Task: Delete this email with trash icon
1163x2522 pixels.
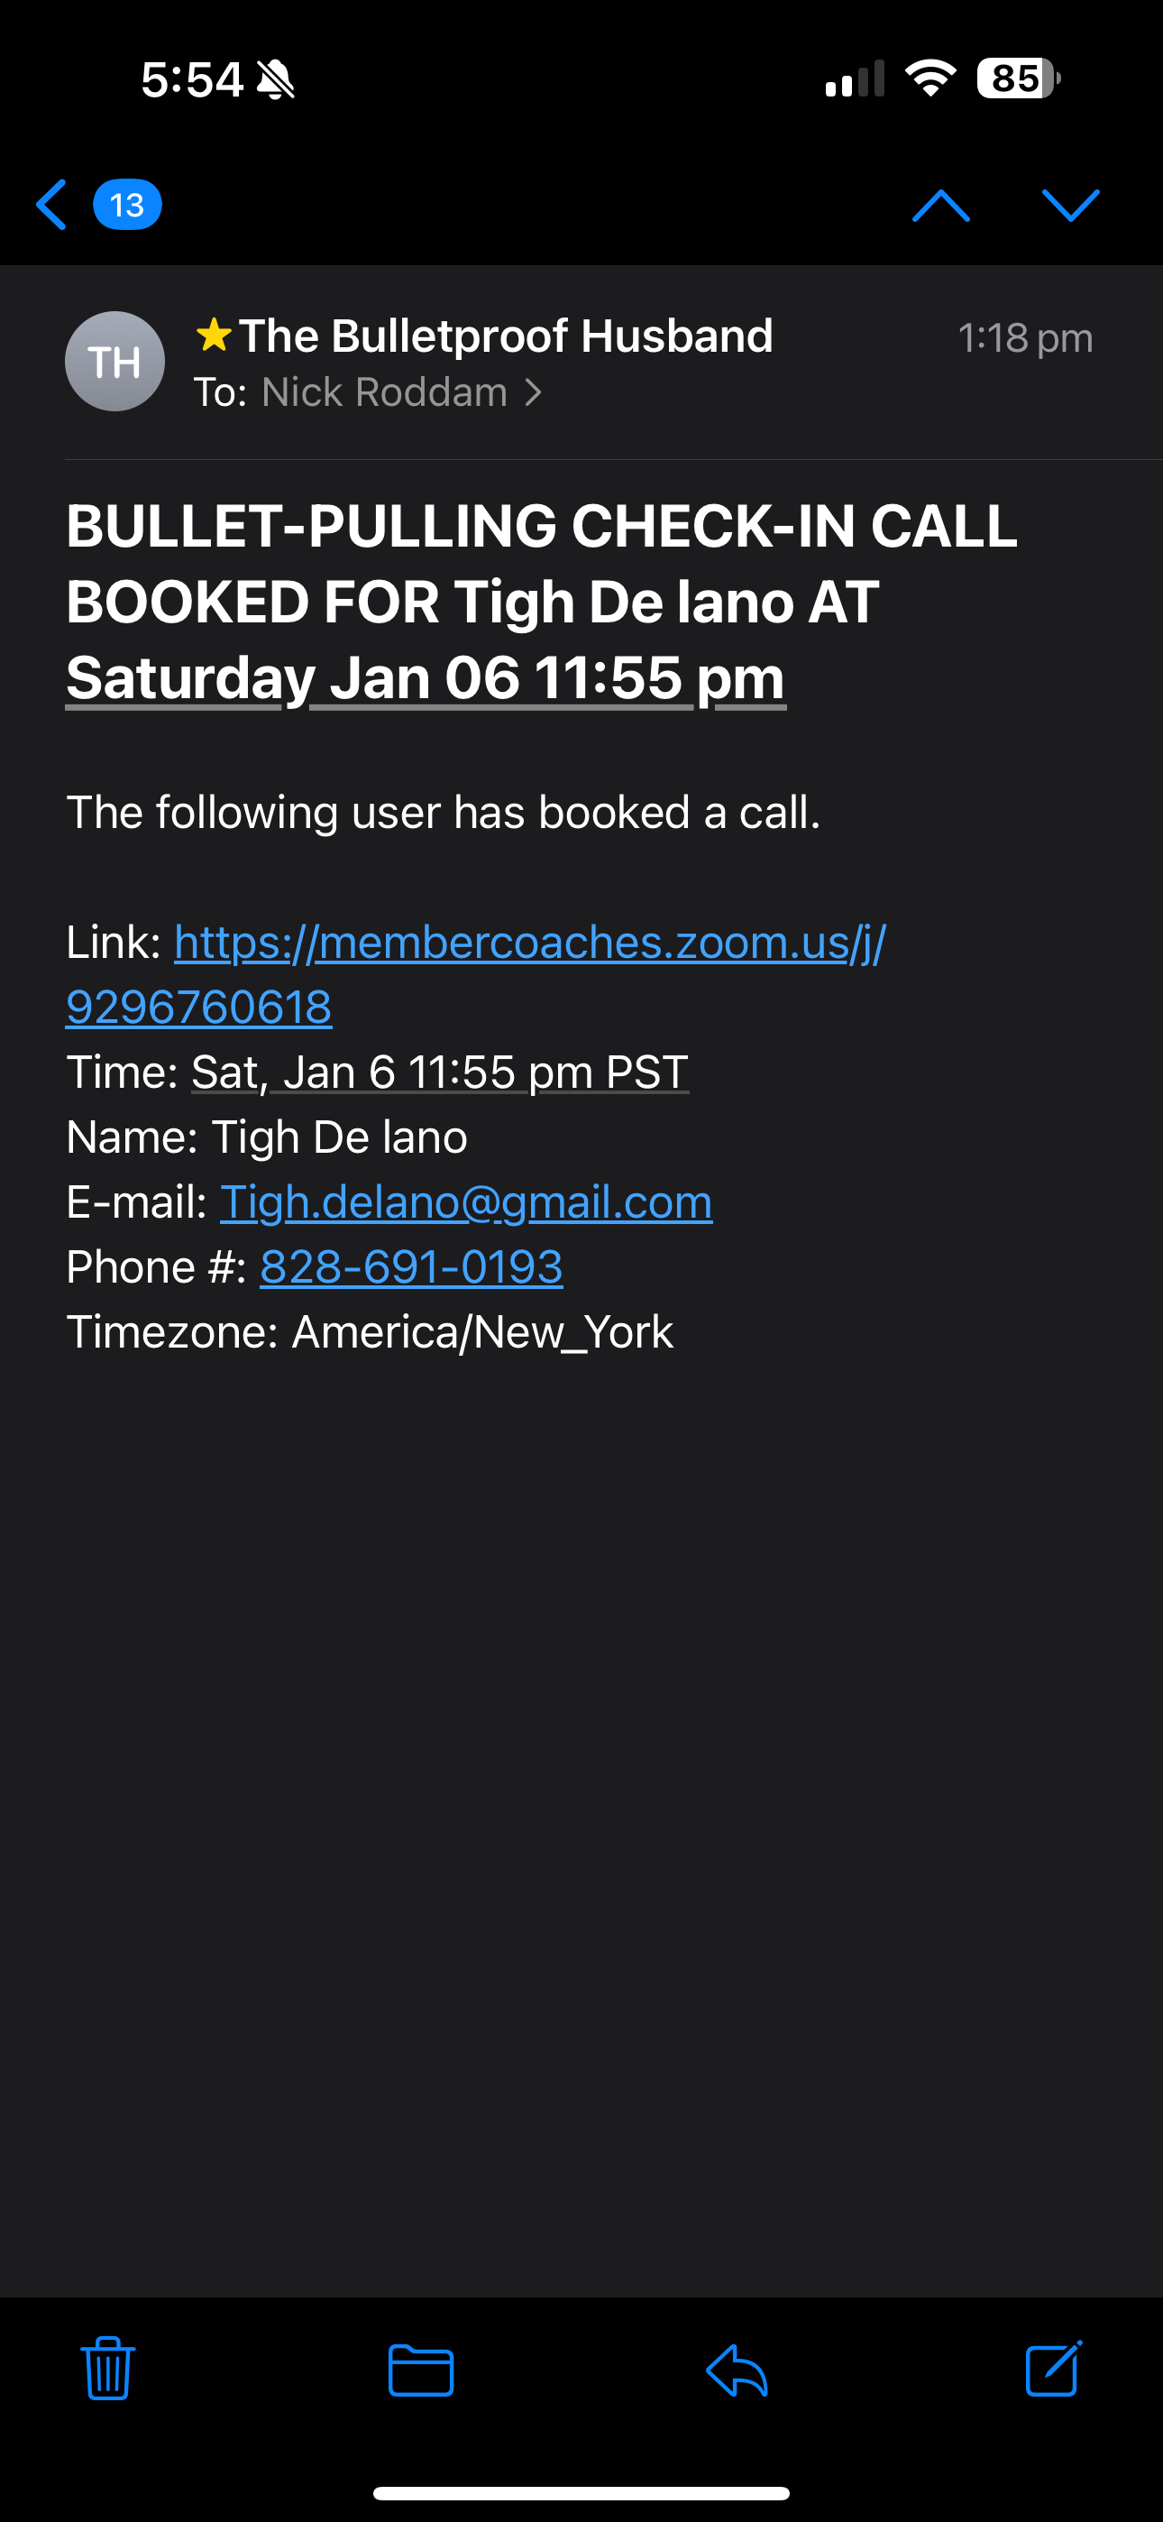Action: point(107,2370)
